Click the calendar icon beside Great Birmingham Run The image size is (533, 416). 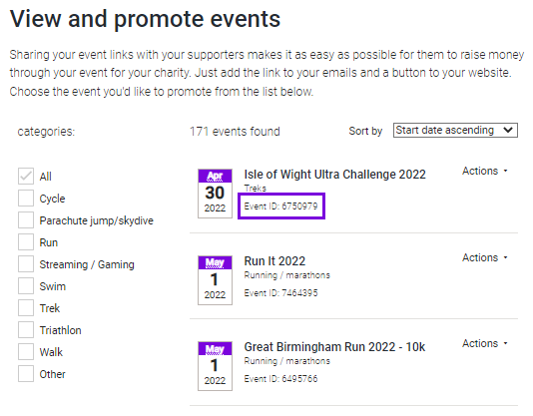point(215,366)
